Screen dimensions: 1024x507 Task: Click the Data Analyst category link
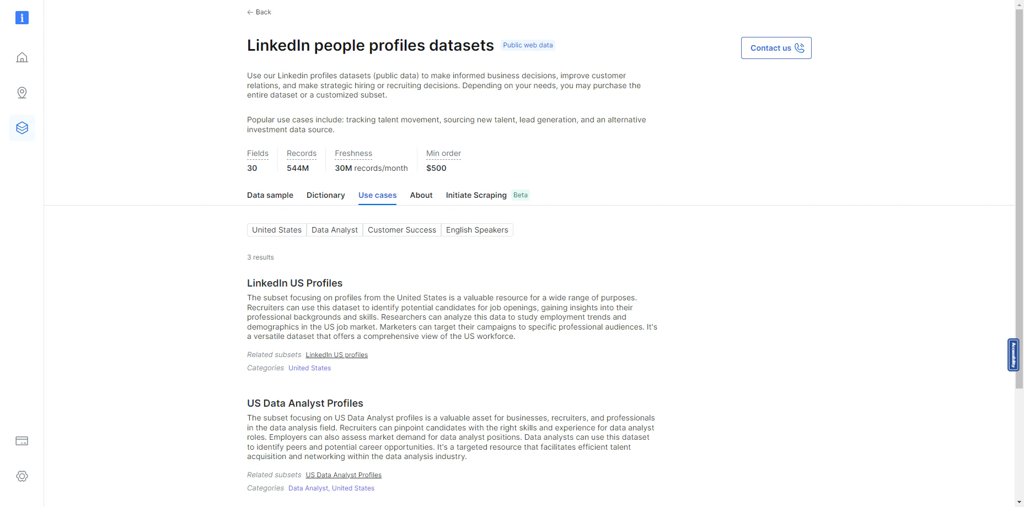click(x=308, y=488)
